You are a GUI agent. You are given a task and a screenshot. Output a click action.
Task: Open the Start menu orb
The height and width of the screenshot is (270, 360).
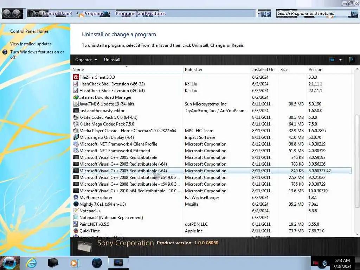tap(9, 263)
